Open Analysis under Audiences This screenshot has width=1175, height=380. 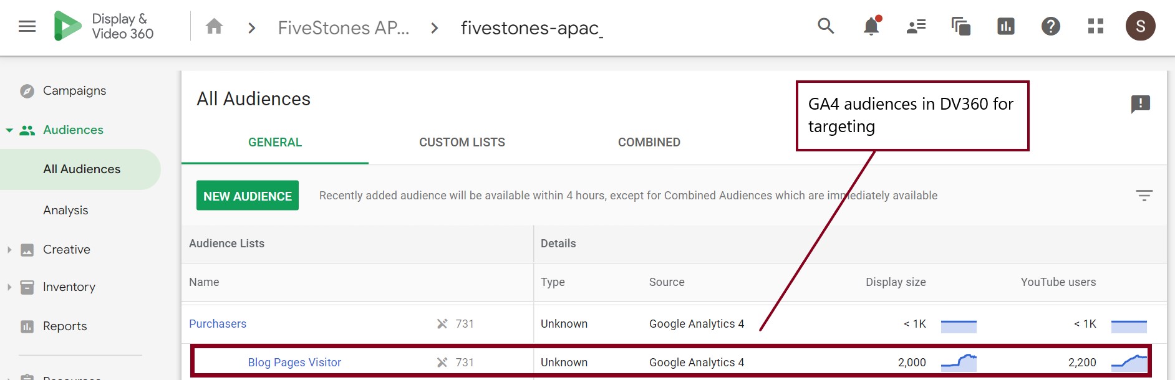(65, 211)
